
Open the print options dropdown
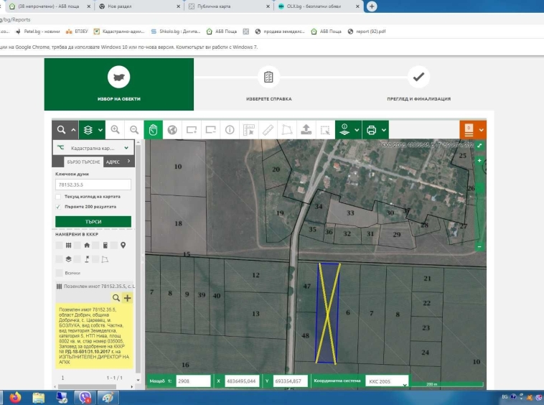pos(375,130)
